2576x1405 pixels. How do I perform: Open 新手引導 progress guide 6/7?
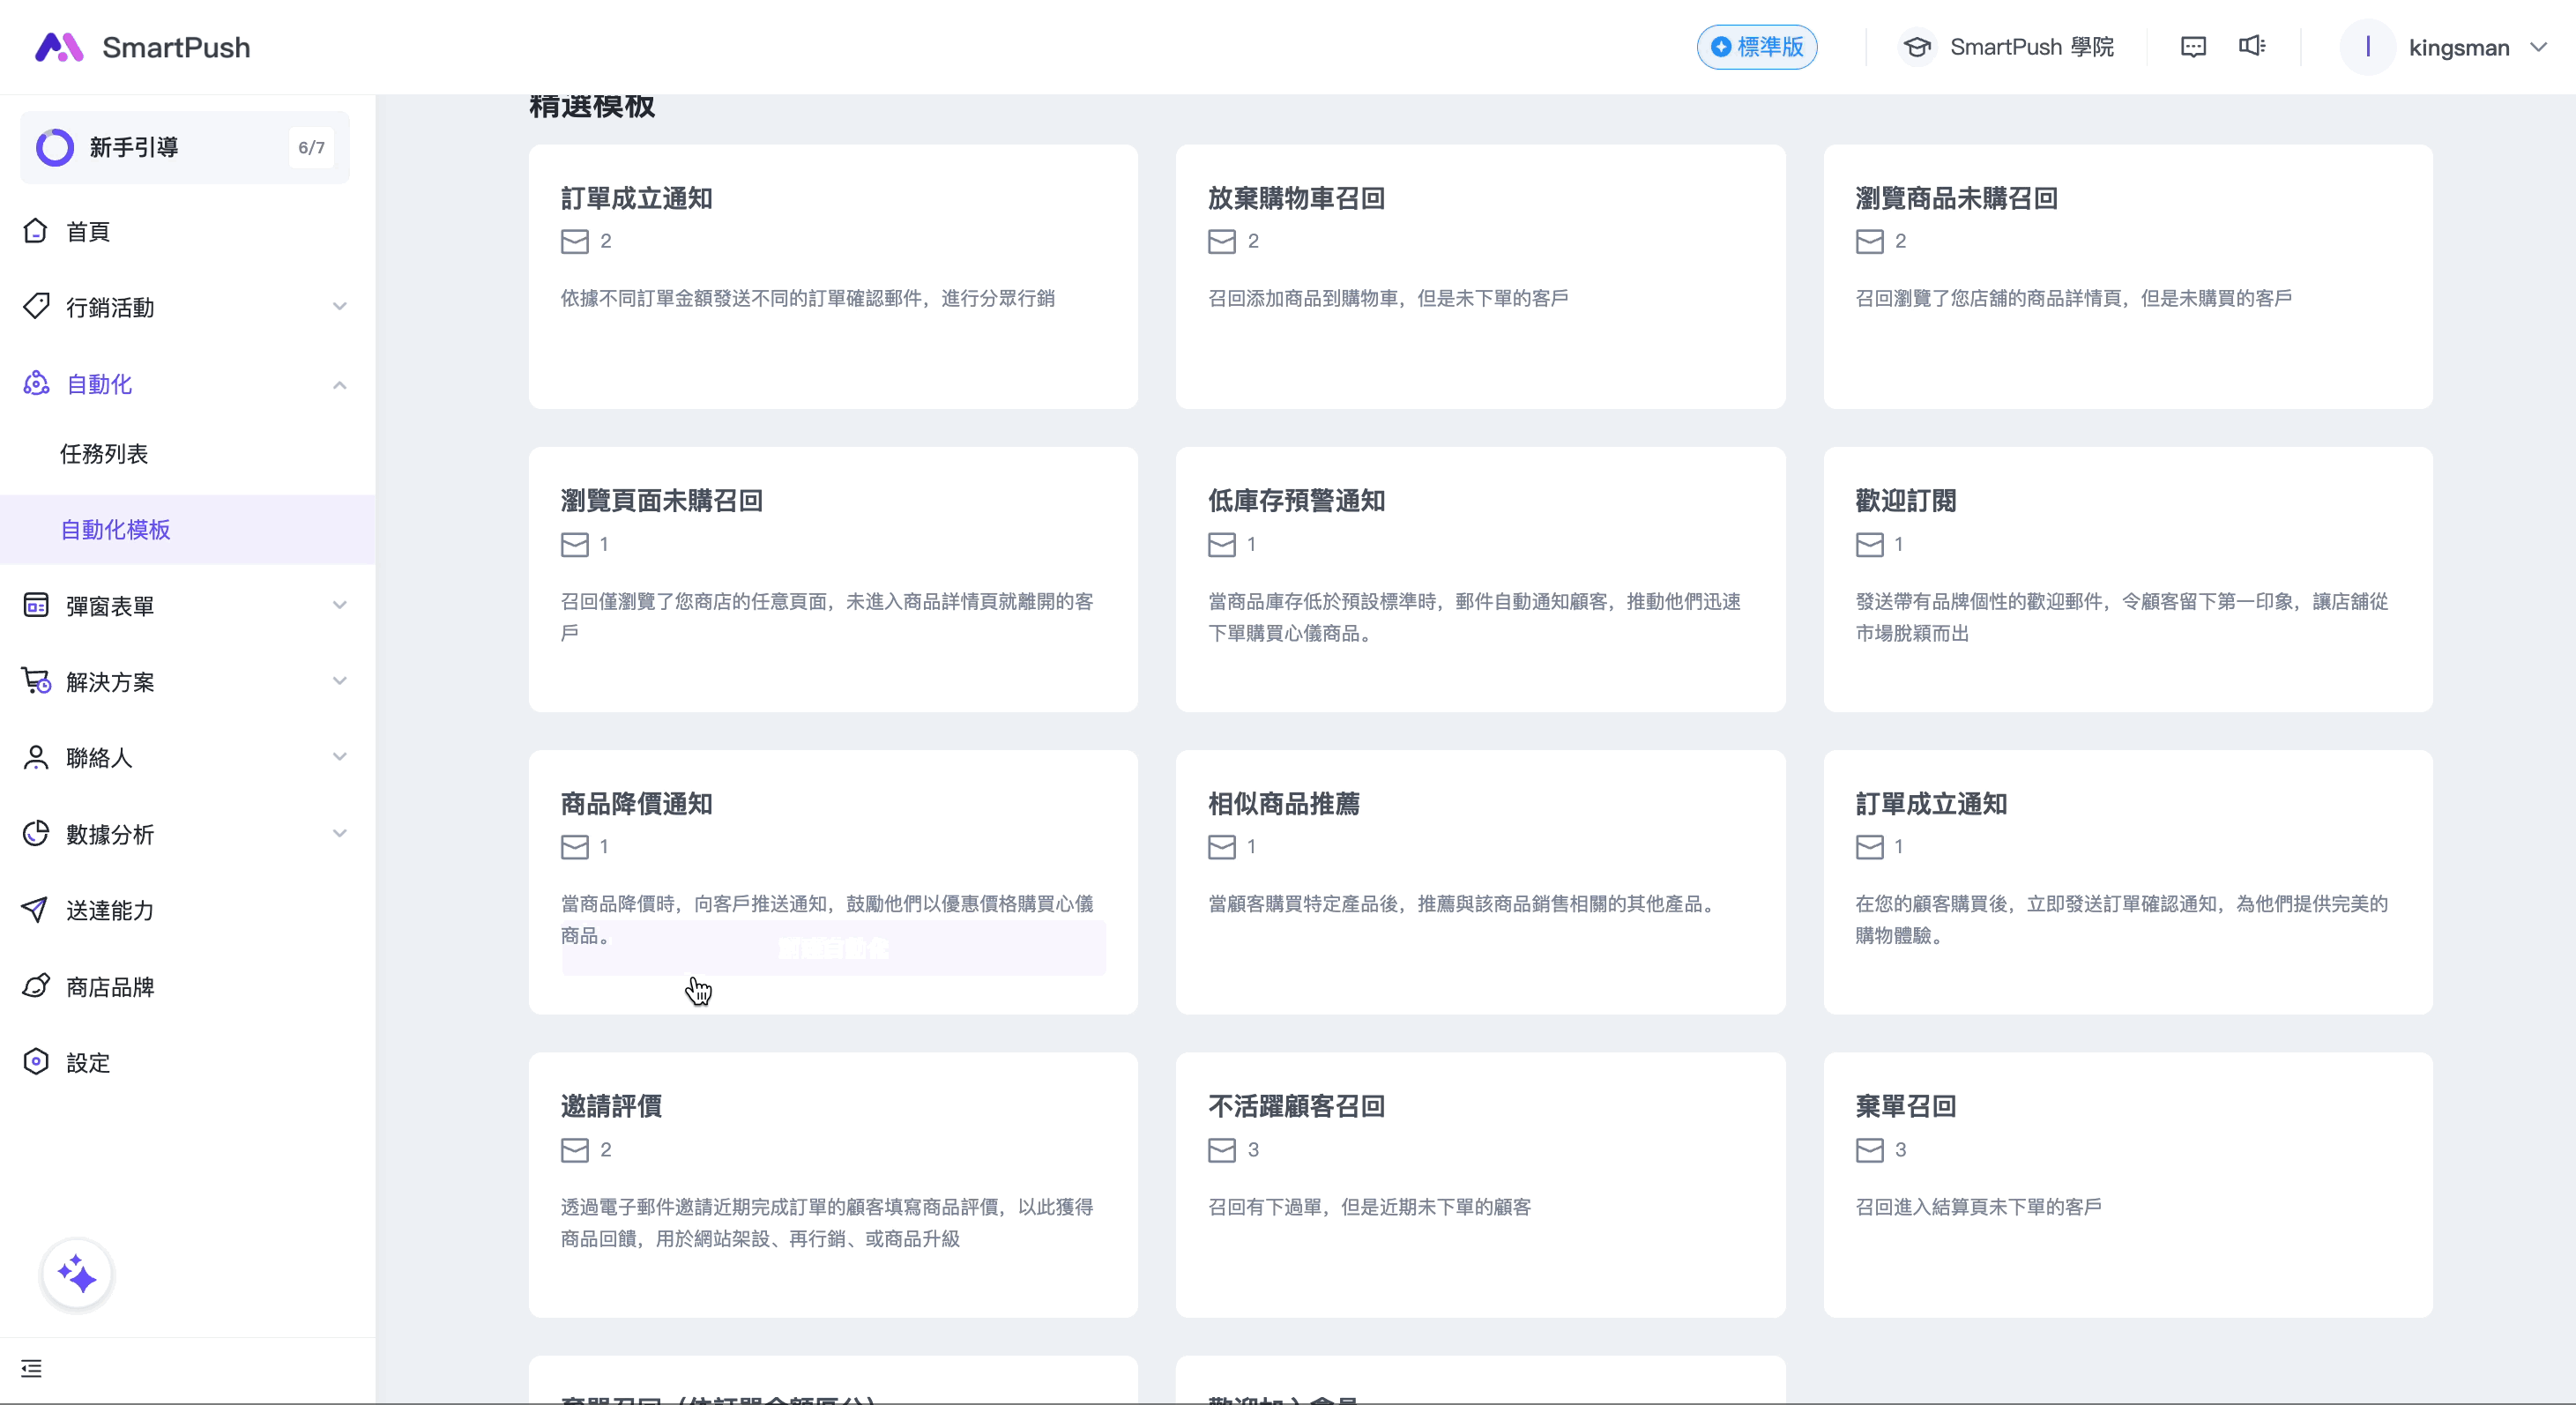pos(185,148)
